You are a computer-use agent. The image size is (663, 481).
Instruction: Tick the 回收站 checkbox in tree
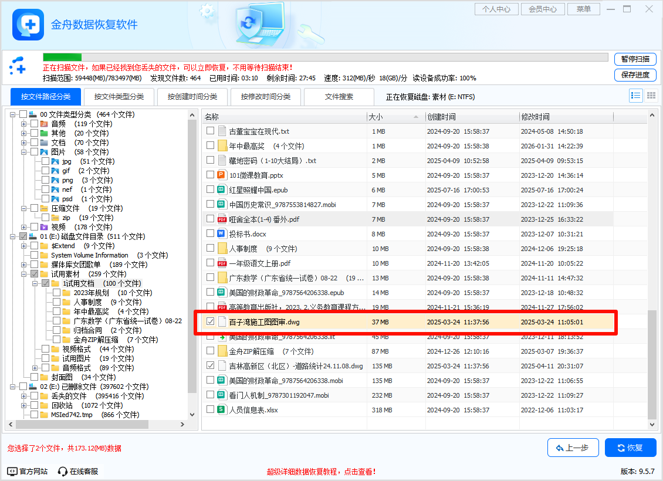pyautogui.click(x=34, y=405)
